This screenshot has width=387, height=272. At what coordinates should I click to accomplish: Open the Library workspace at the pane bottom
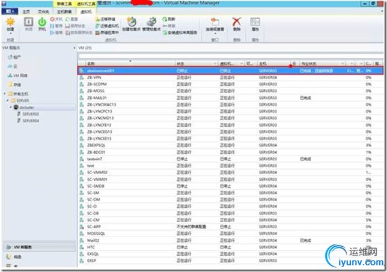click(x=39, y=265)
